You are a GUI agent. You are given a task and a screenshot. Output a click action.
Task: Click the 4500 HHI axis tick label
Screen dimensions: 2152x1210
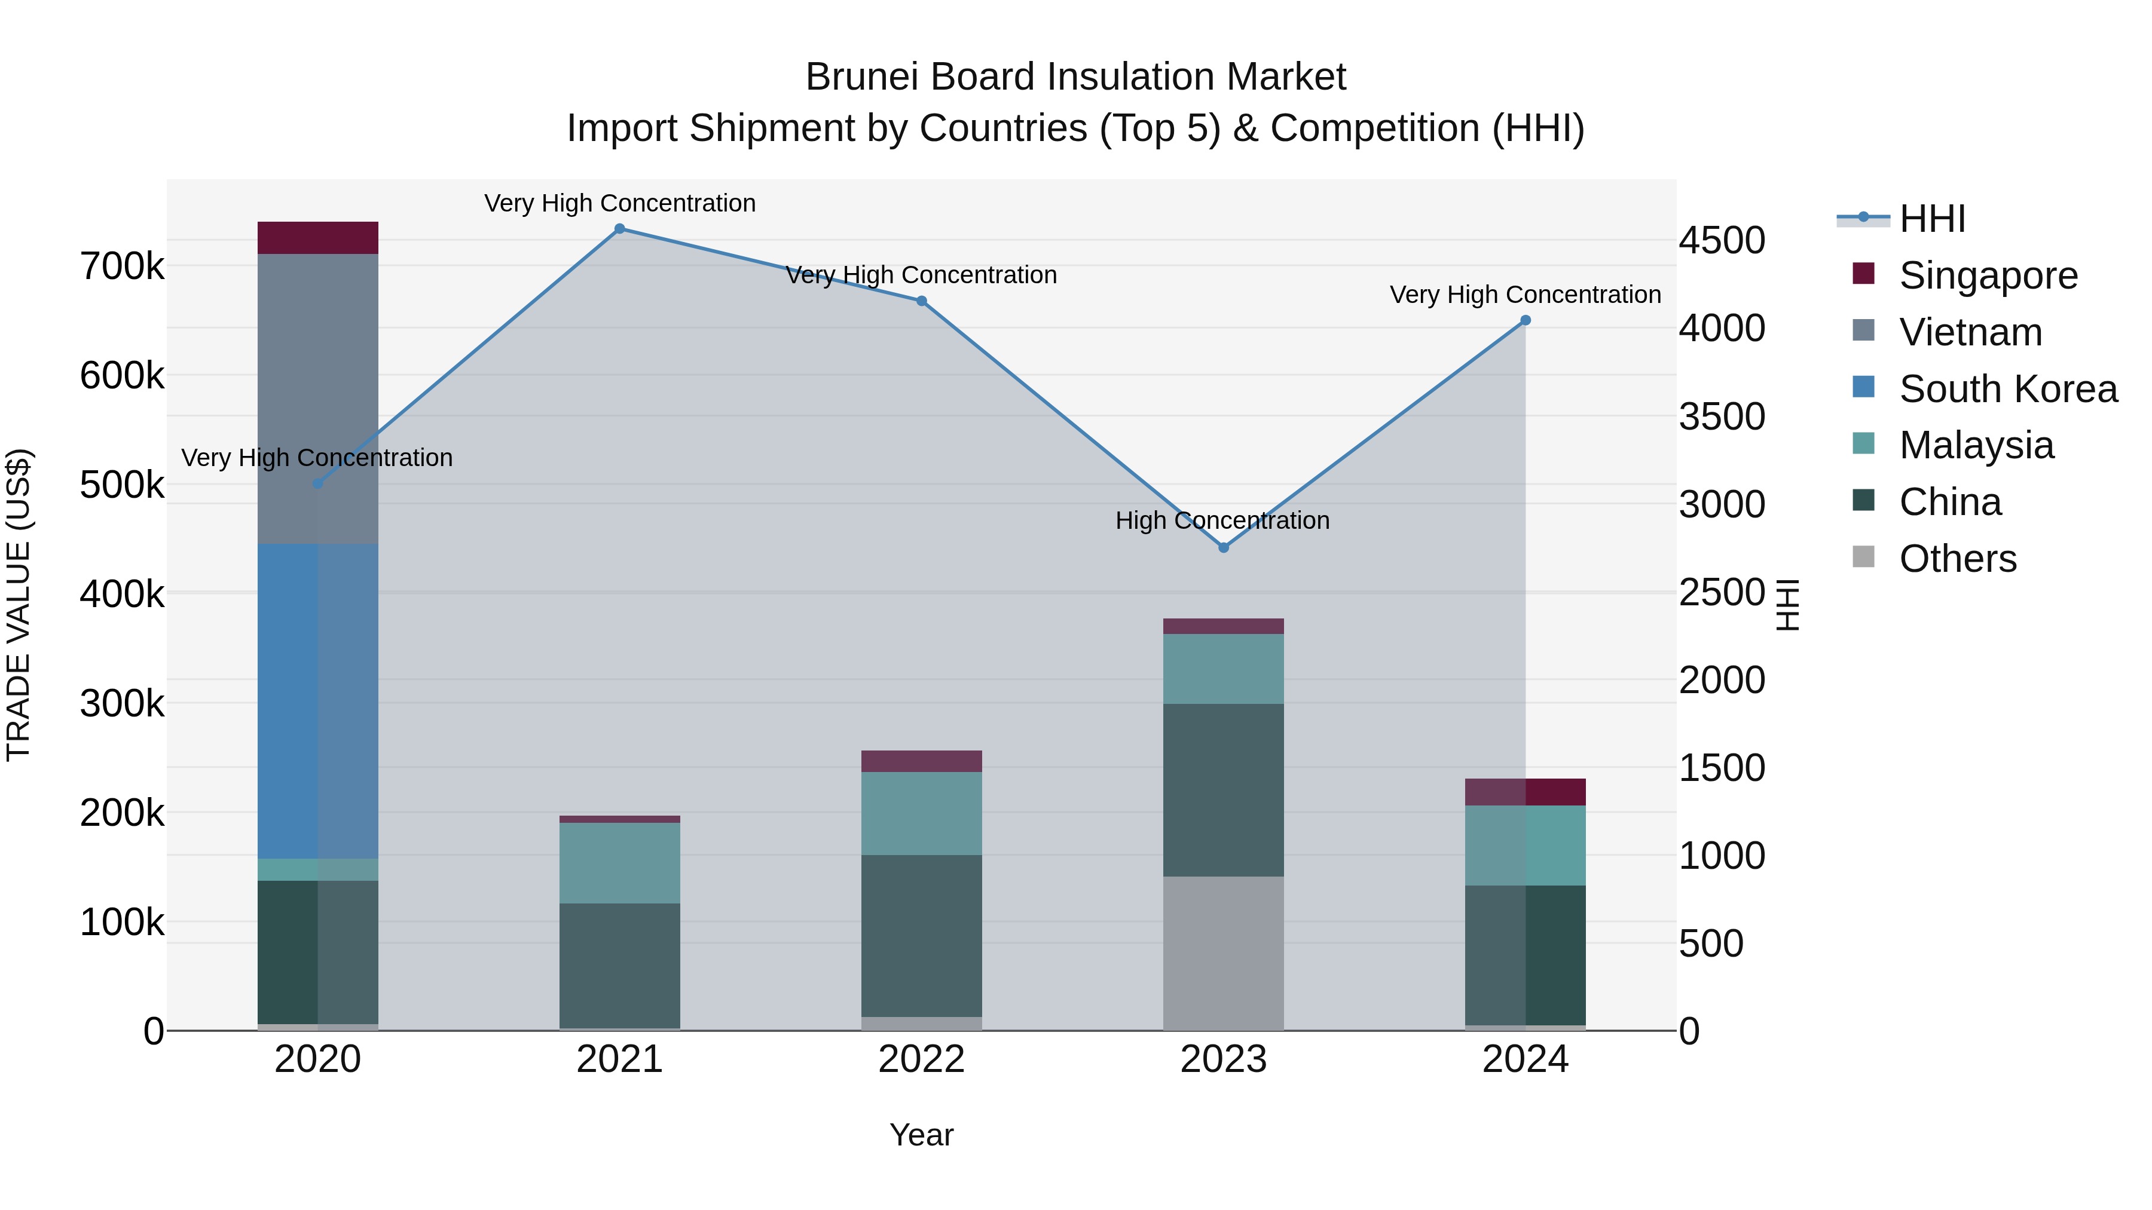coord(1723,240)
